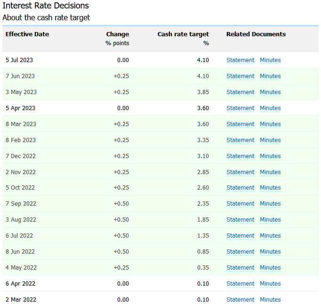The height and width of the screenshot is (304, 321).
Task: View Minutes for 8 Jun 2022
Action: click(270, 252)
